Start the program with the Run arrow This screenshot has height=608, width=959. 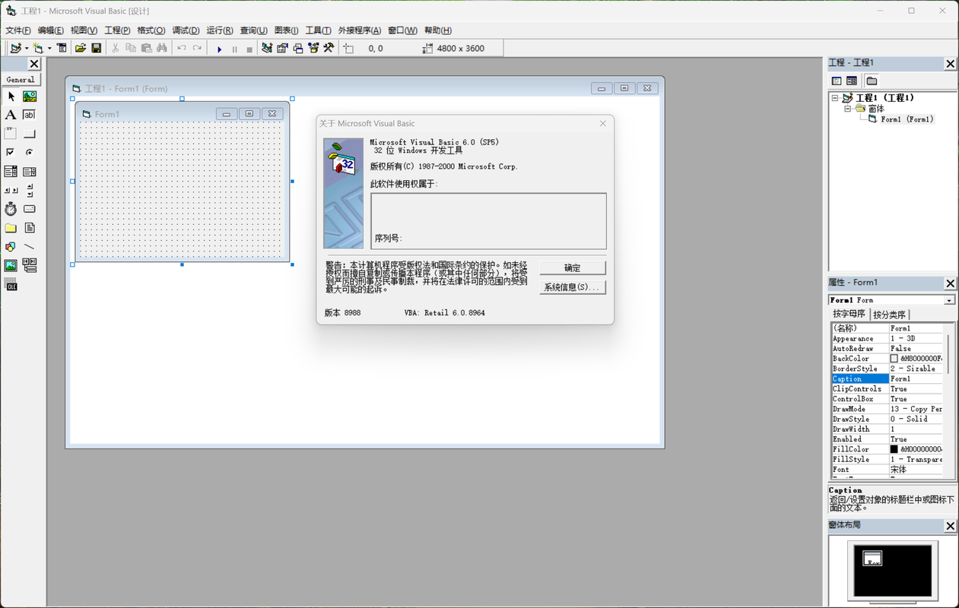[x=219, y=49]
